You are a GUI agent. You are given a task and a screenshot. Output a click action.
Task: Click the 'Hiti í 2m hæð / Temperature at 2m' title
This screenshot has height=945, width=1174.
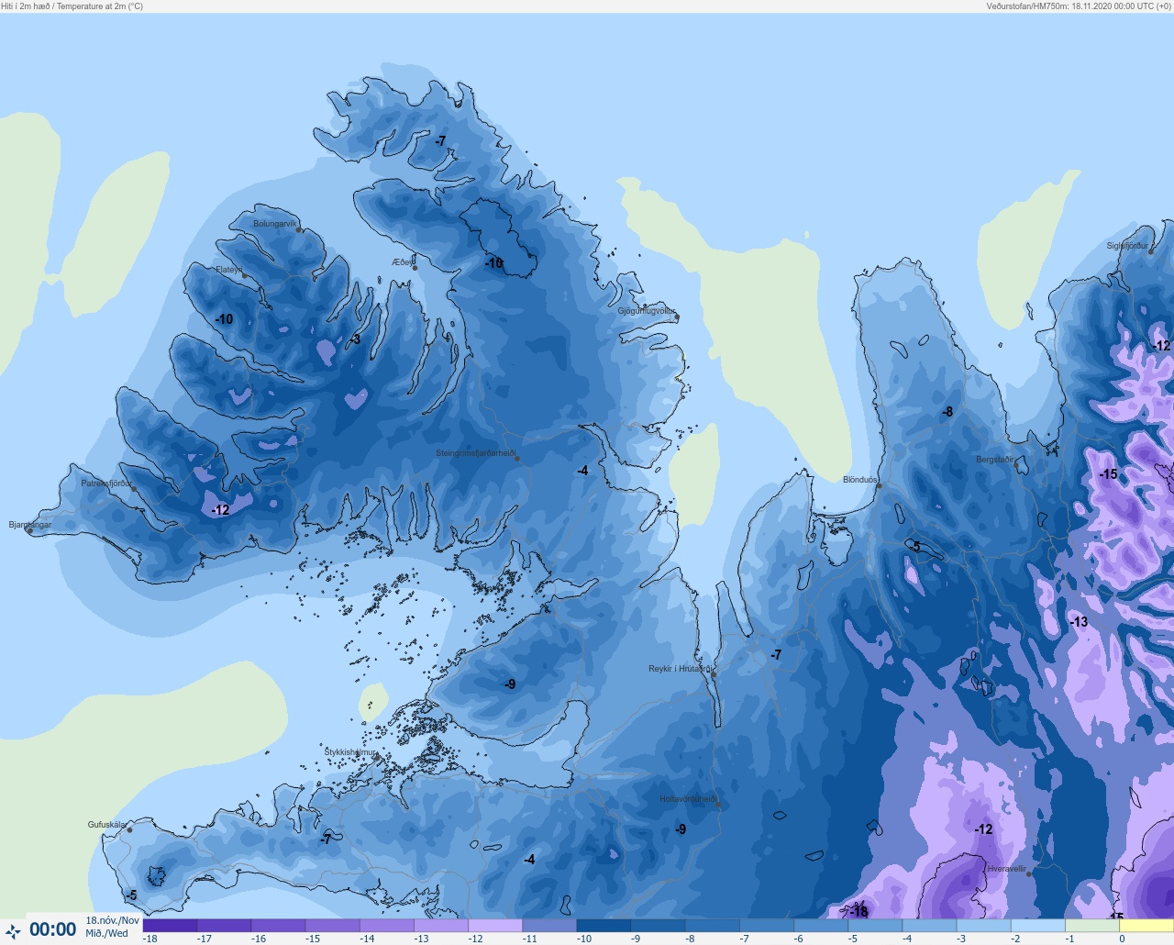point(72,6)
